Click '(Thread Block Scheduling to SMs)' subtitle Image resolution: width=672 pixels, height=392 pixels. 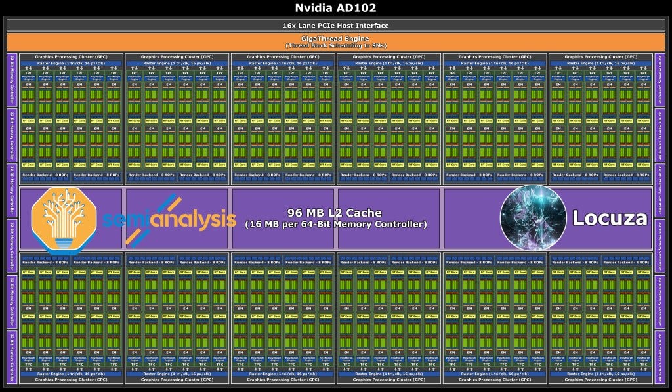(x=336, y=45)
